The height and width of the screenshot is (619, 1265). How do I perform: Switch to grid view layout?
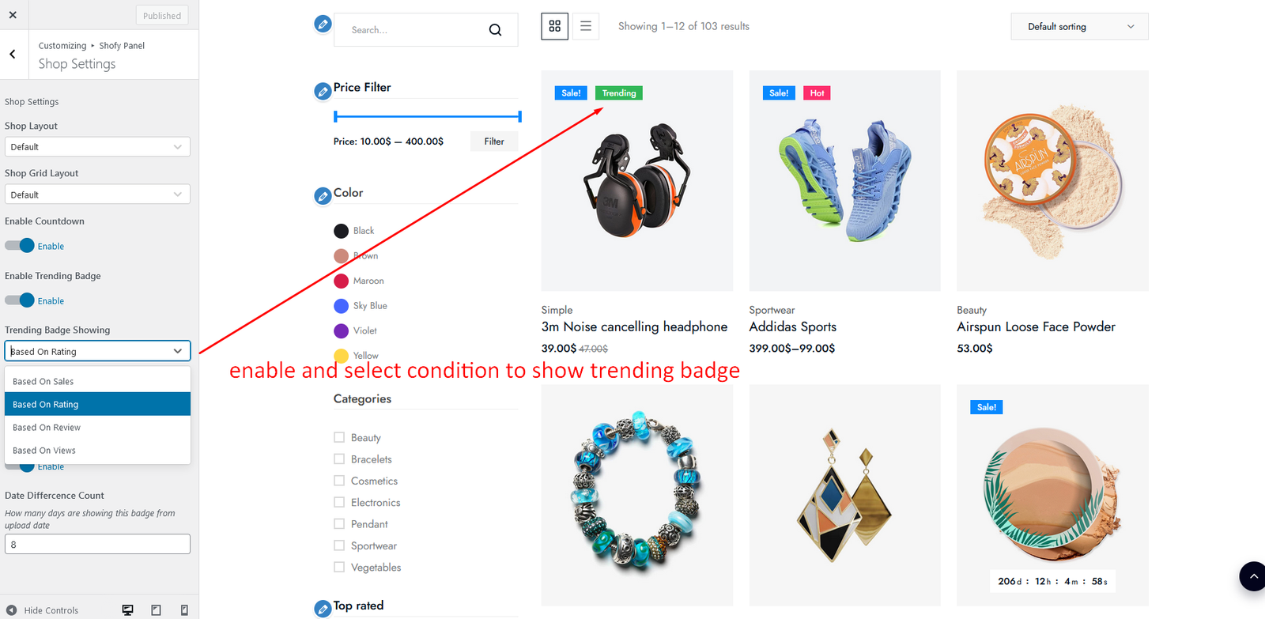pos(554,26)
